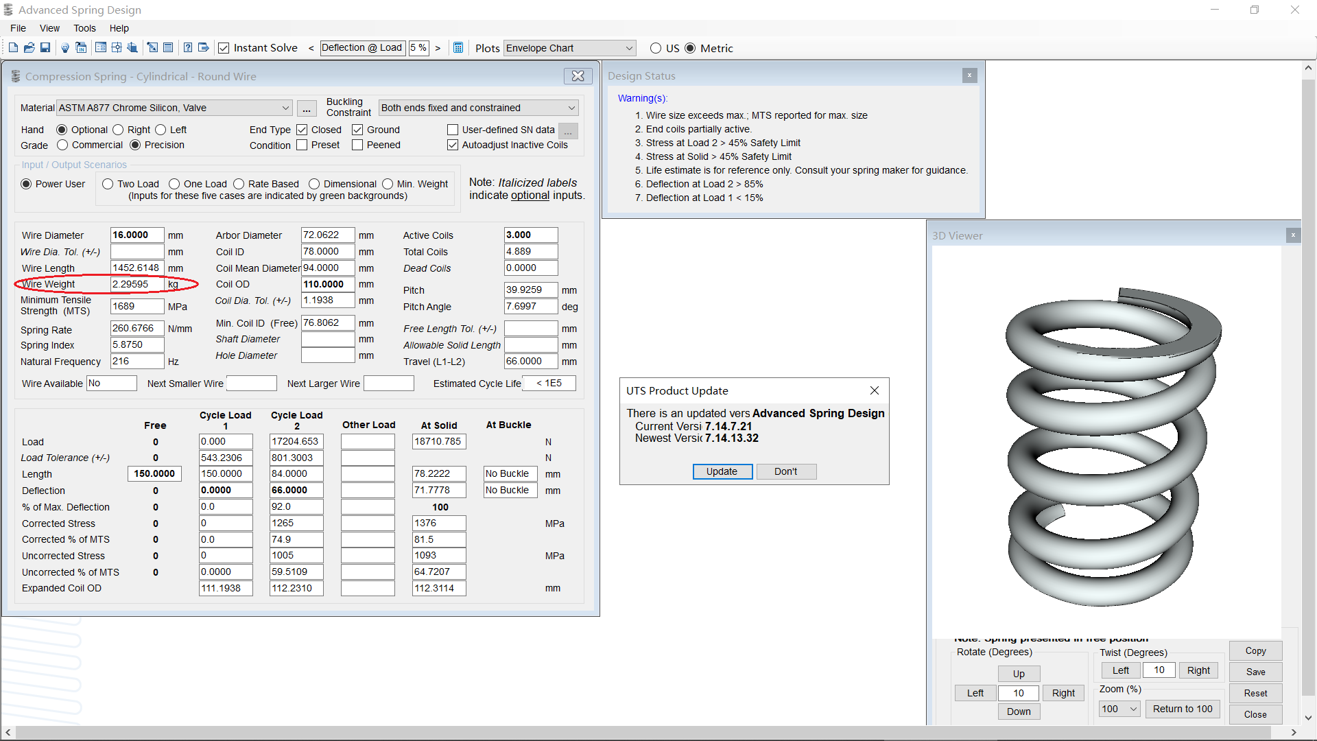1317x741 pixels.
Task: Click the IN import icon in toolbar
Action: click(x=81, y=47)
